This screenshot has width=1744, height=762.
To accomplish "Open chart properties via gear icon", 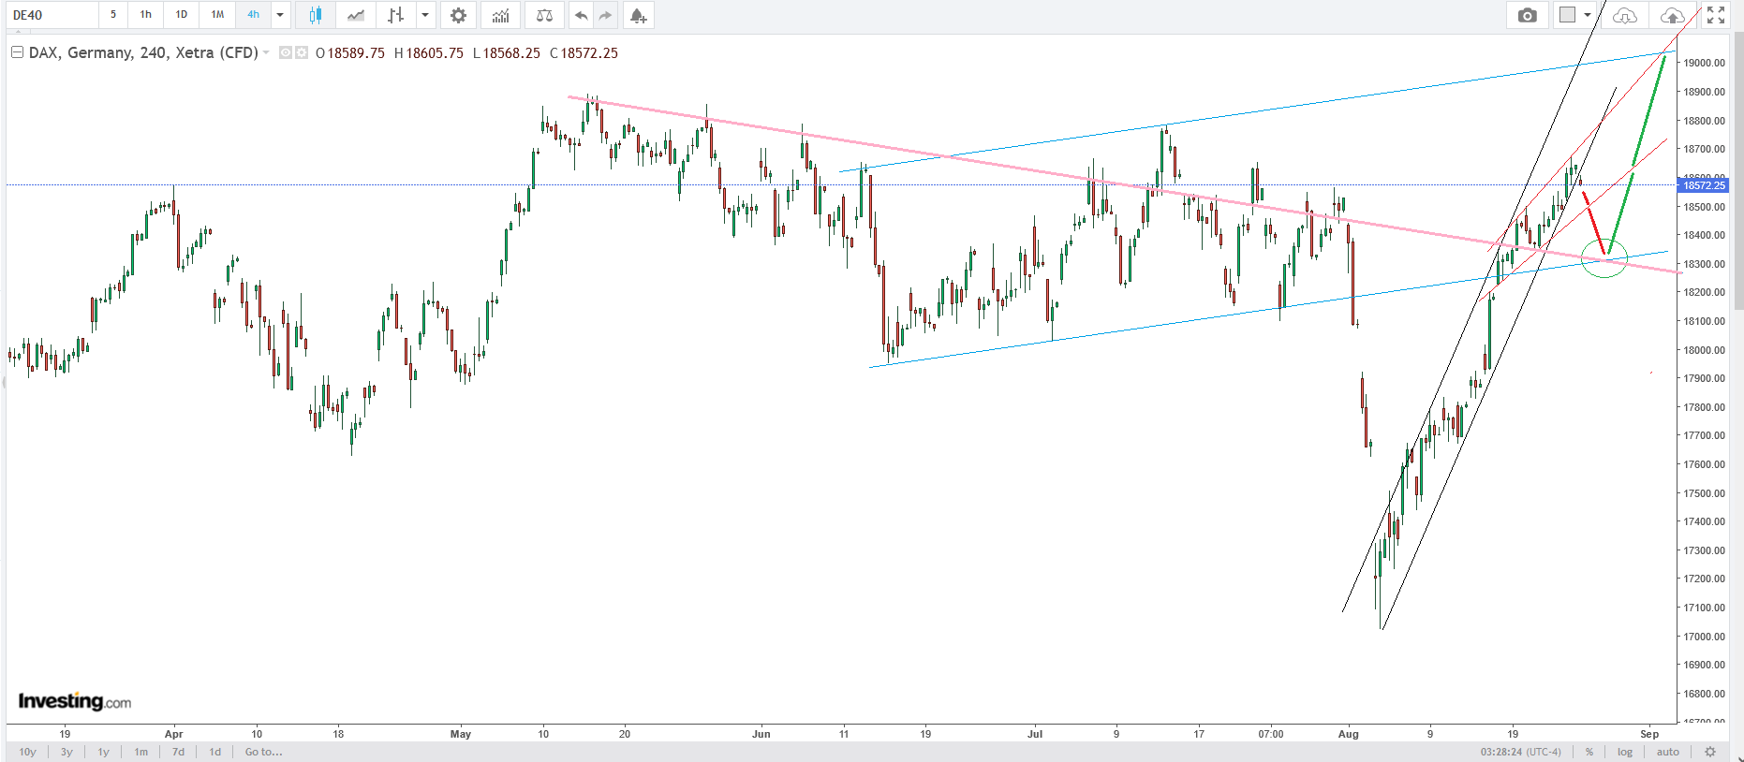I will (458, 15).
